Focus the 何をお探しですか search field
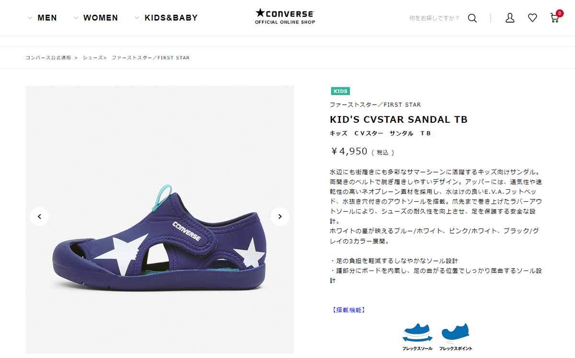The height and width of the screenshot is (358, 575). click(434, 18)
